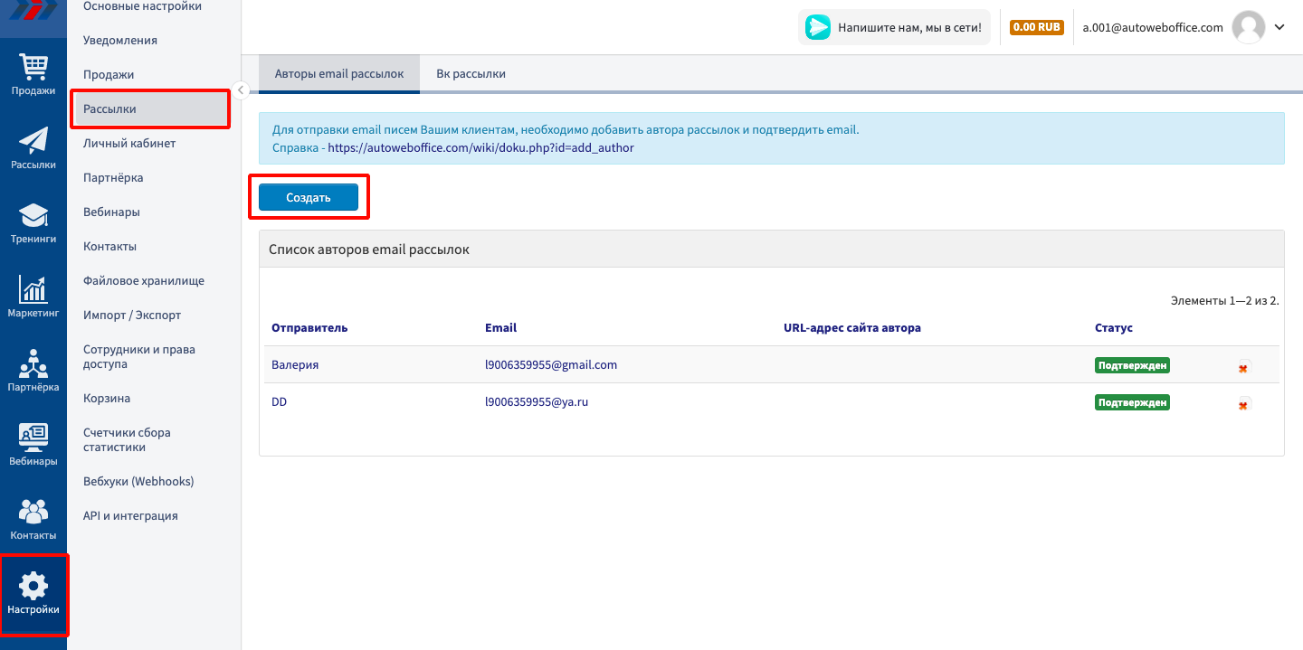Open Контакты settings submenu item

point(109,246)
